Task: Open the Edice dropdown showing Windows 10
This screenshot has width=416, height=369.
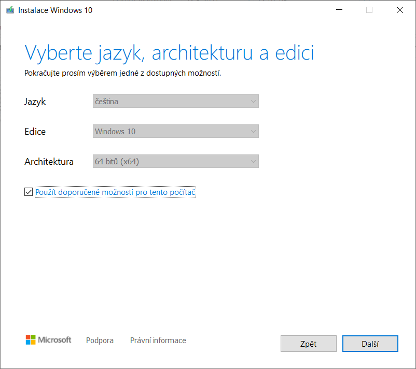Action: pos(176,131)
